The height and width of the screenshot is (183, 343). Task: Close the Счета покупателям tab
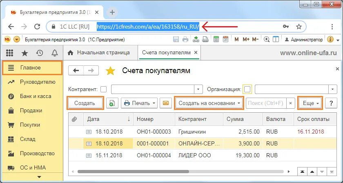click(196, 53)
